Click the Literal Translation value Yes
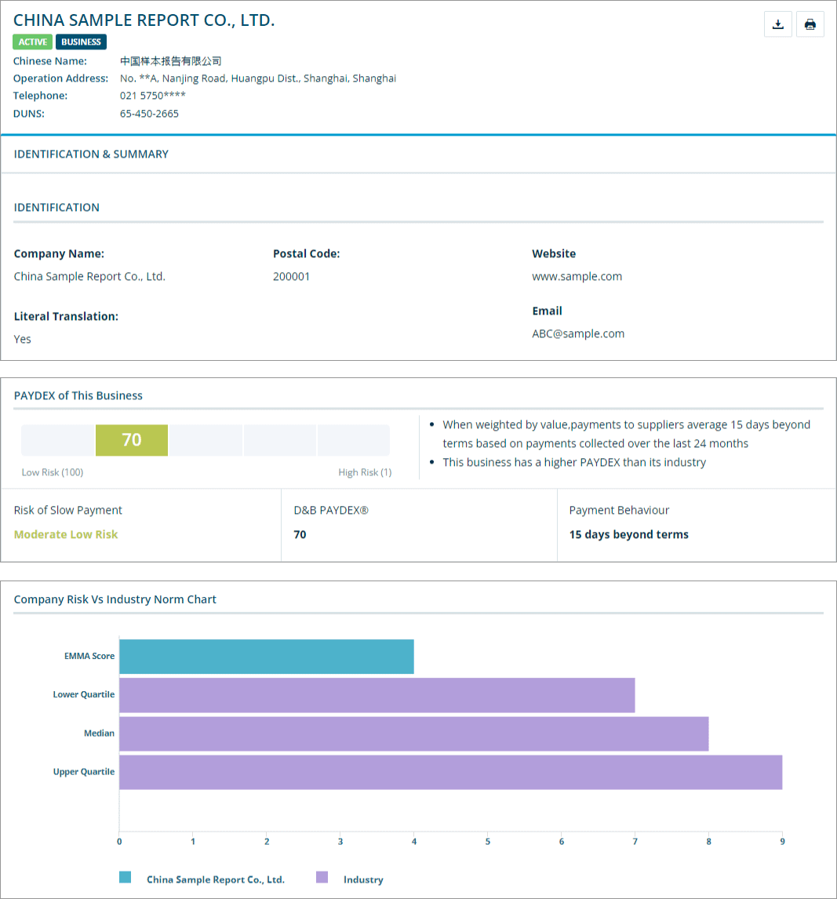This screenshot has width=837, height=899. point(23,340)
